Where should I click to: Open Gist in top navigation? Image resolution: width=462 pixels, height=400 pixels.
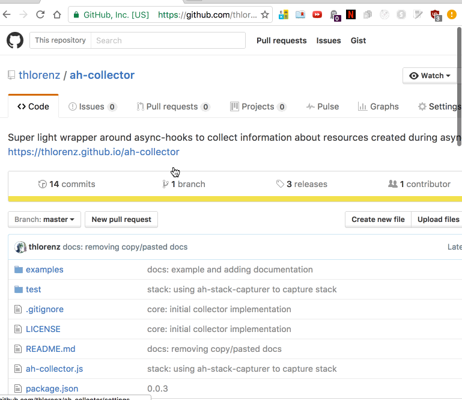pos(358,40)
